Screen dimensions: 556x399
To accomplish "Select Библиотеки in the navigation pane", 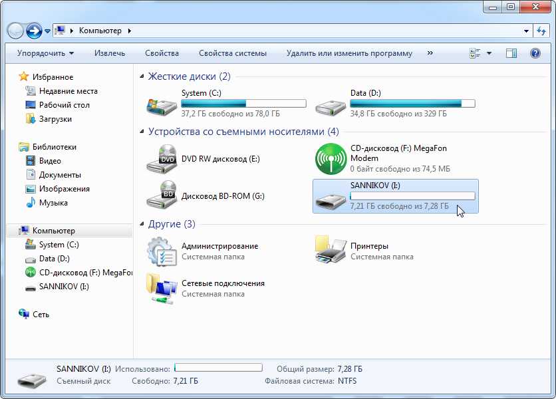I will [x=55, y=147].
